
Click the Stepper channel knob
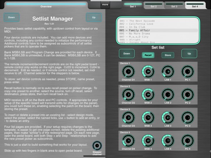tap(97, 146)
